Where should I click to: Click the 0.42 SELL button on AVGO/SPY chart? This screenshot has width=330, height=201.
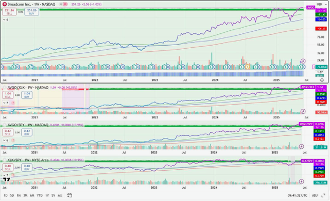(x=8, y=132)
